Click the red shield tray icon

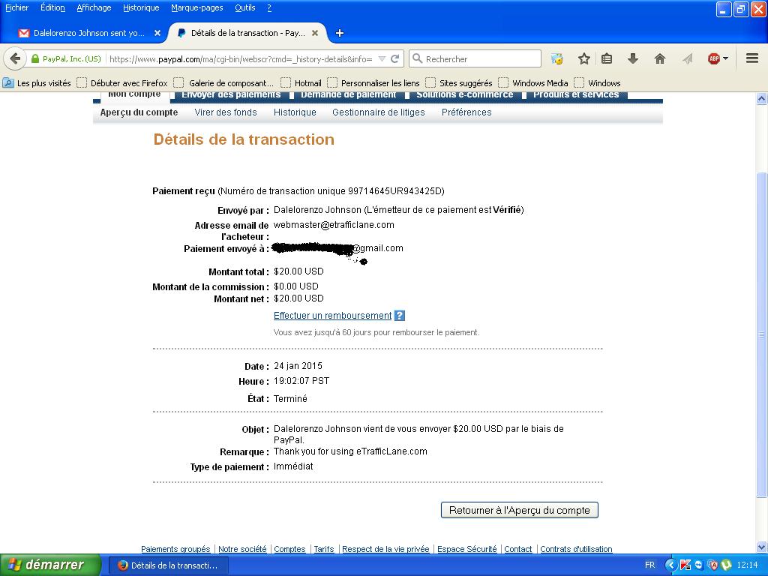click(712, 565)
